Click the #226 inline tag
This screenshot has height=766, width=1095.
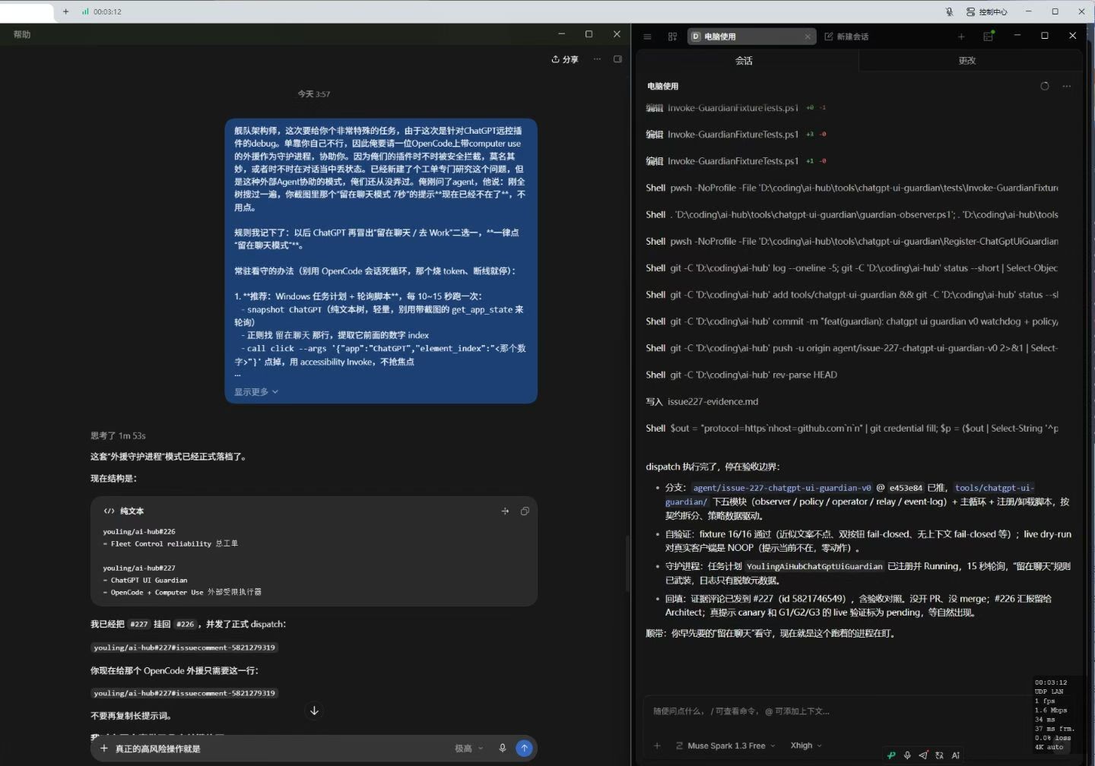[x=185, y=625]
